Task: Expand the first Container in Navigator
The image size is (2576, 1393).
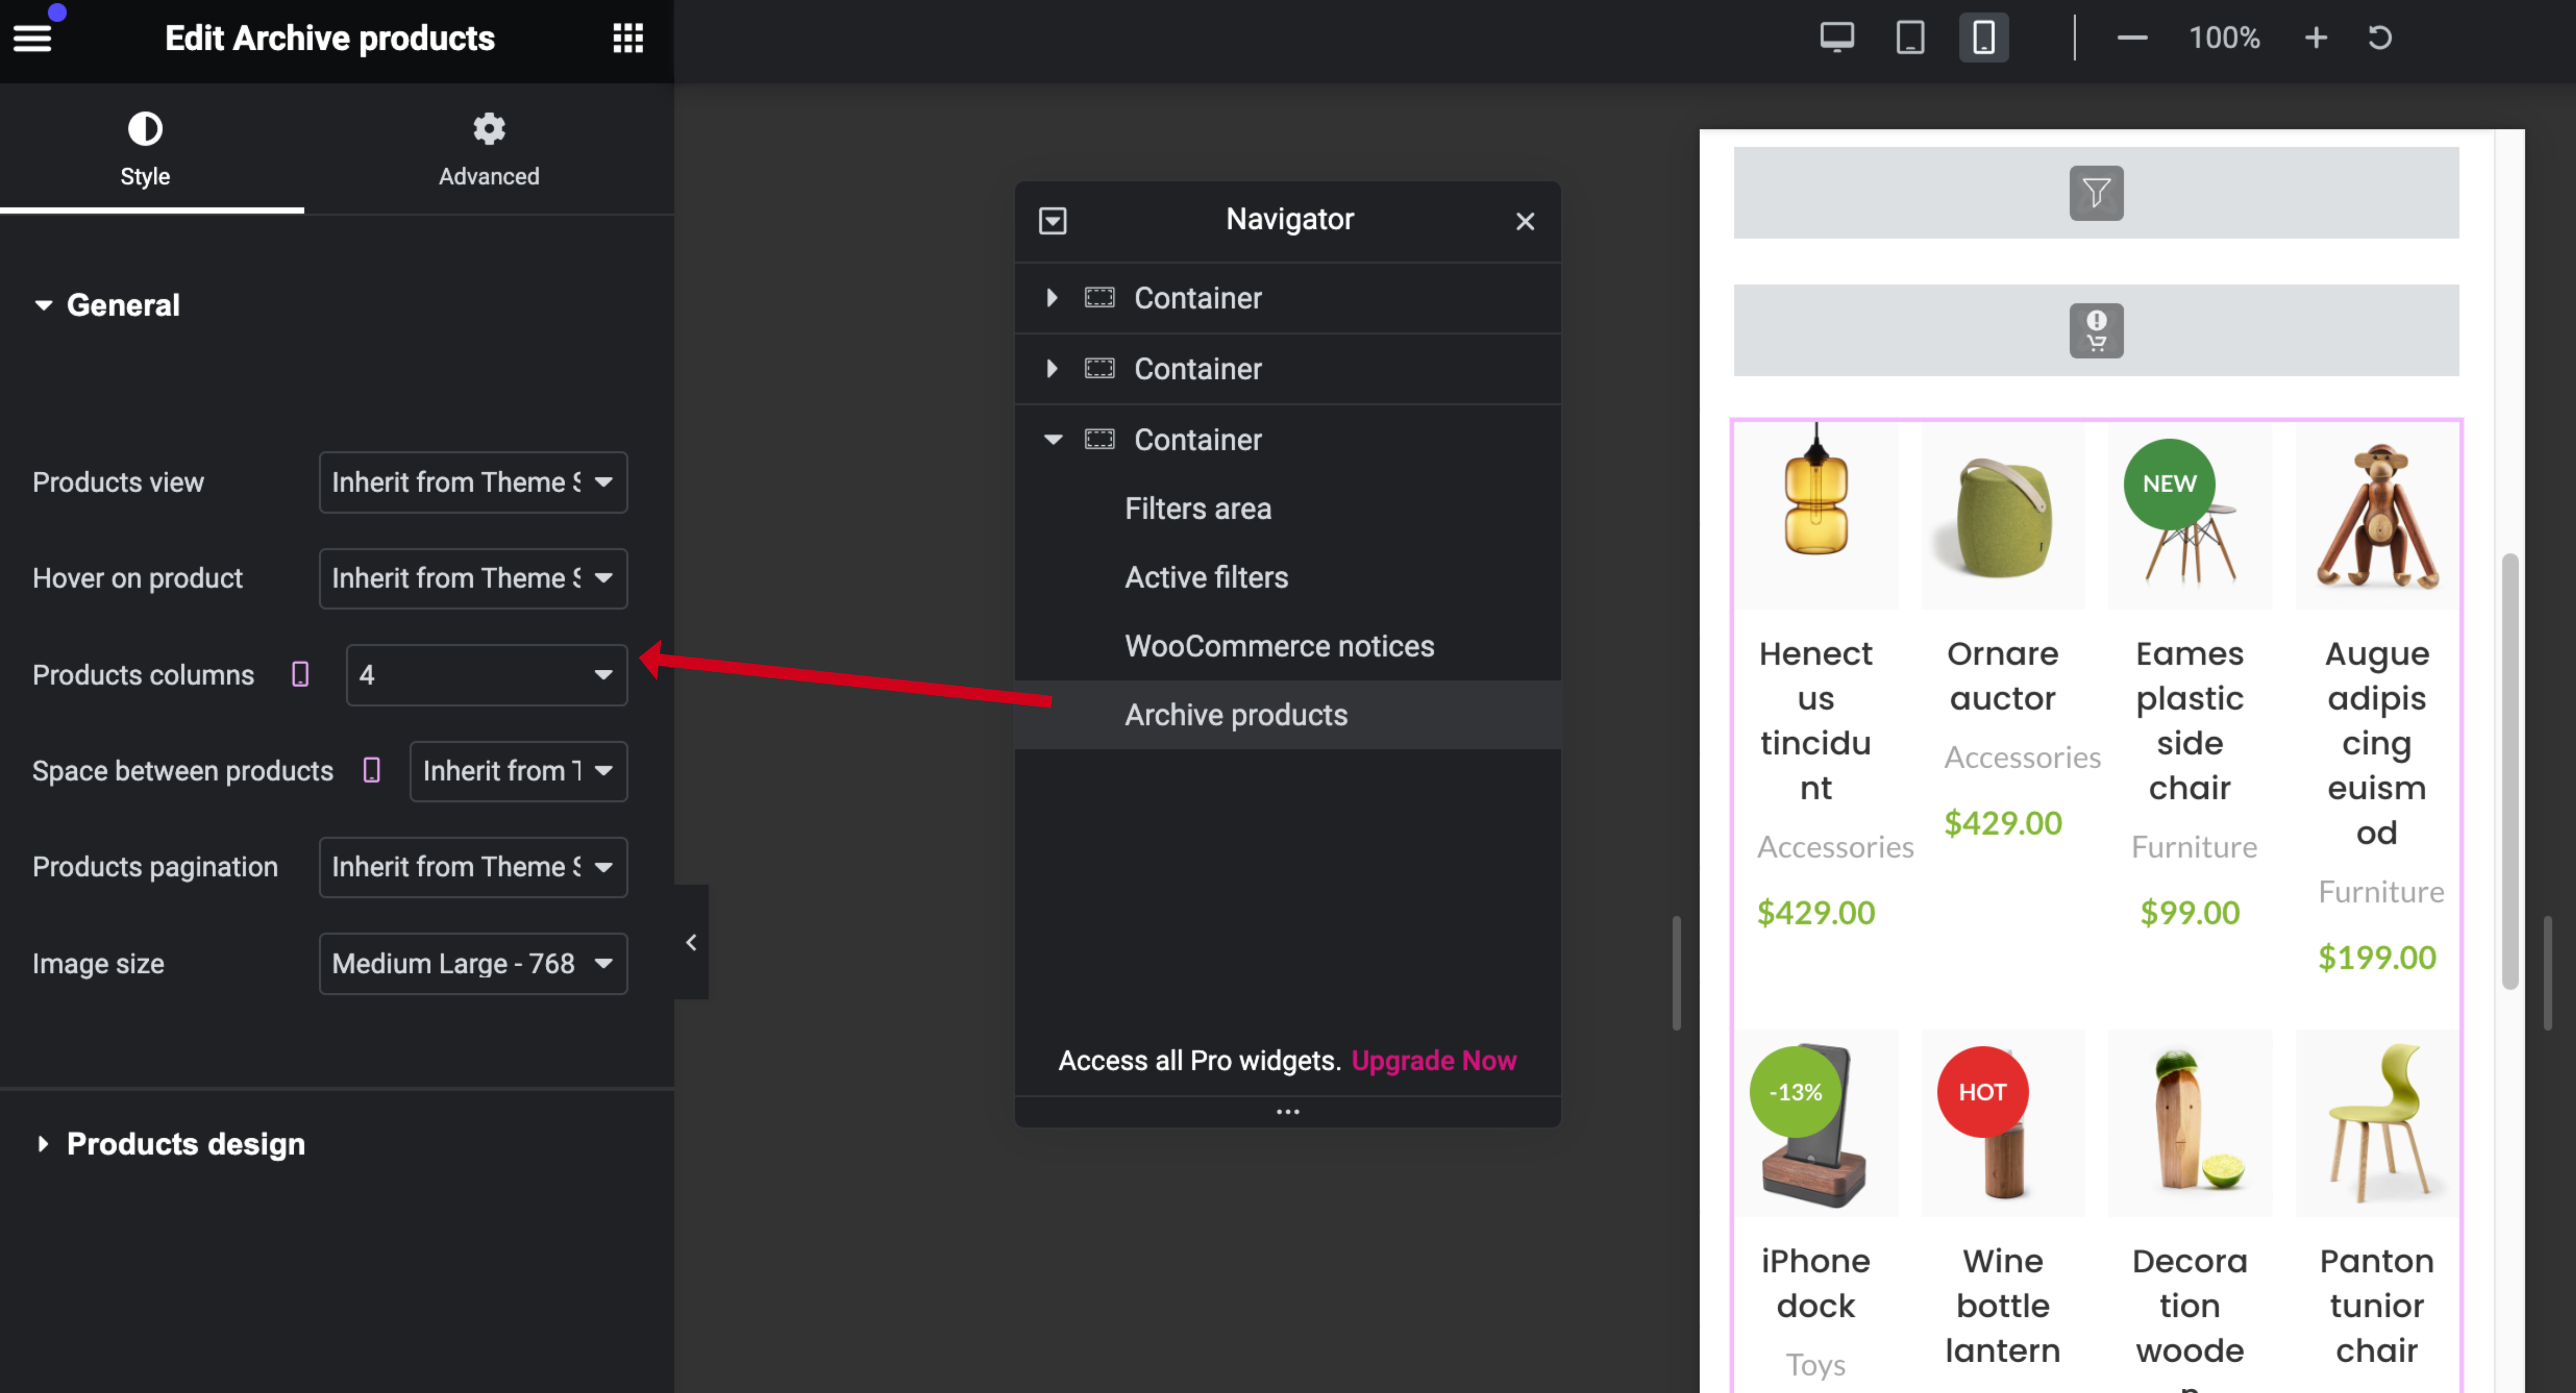Action: pos(1051,298)
